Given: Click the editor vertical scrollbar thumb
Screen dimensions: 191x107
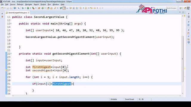Looking at the screenshot, I should pyautogui.click(x=182, y=59).
